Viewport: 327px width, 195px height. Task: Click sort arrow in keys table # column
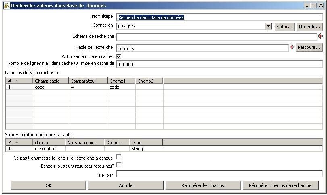pyautogui.click(x=17, y=81)
